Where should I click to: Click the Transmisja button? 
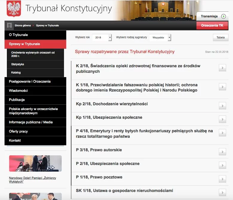tap(212, 16)
